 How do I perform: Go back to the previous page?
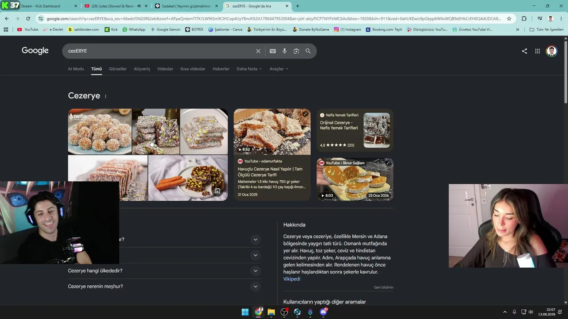coord(7,19)
